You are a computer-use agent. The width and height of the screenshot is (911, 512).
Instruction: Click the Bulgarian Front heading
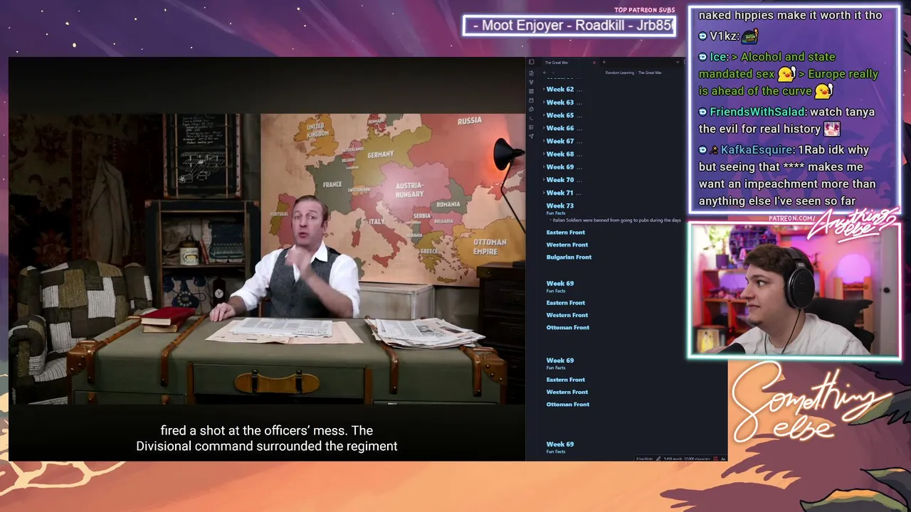[569, 257]
